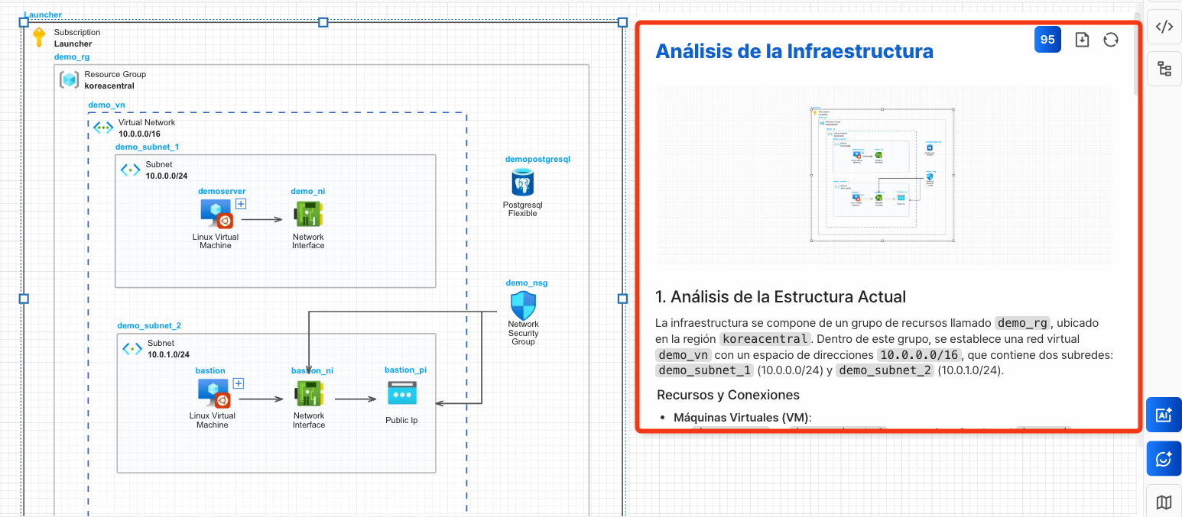Show the minimap via map icon
The width and height of the screenshot is (1182, 517).
[x=1164, y=502]
